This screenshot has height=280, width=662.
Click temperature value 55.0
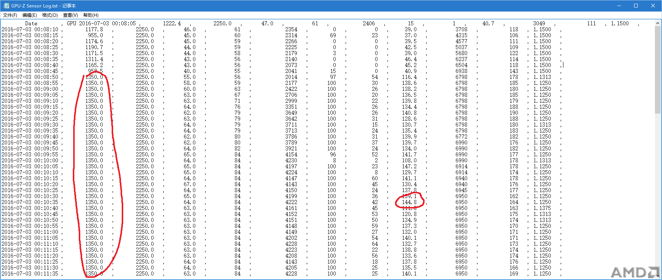190,77
